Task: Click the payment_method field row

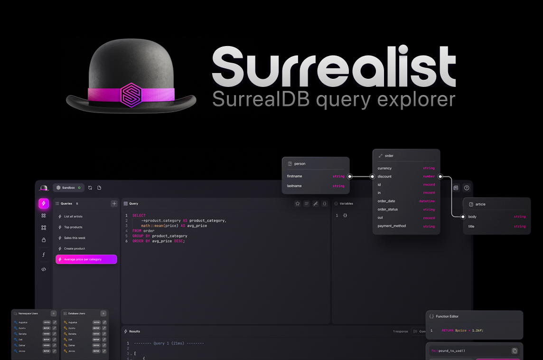Action: pos(406,226)
